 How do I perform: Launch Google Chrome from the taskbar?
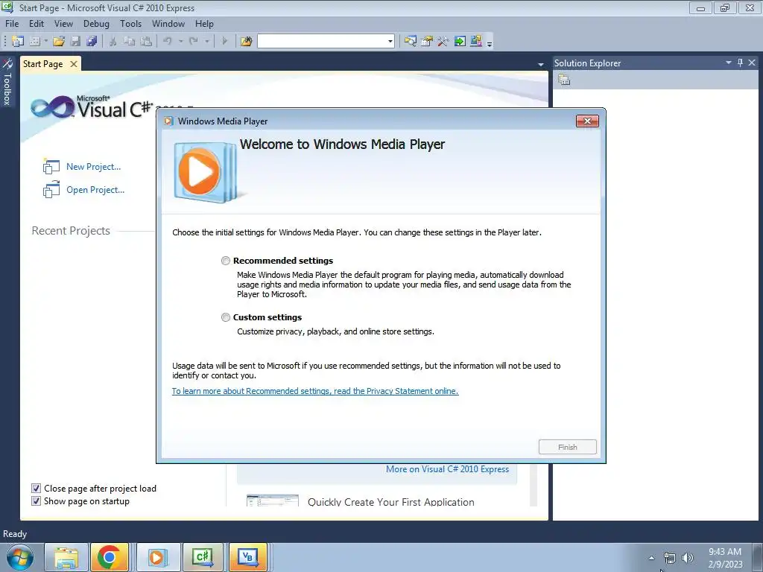(109, 557)
